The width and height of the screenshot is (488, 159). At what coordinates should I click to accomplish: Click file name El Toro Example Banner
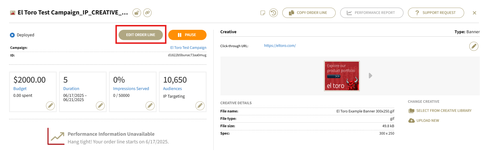tap(365, 111)
